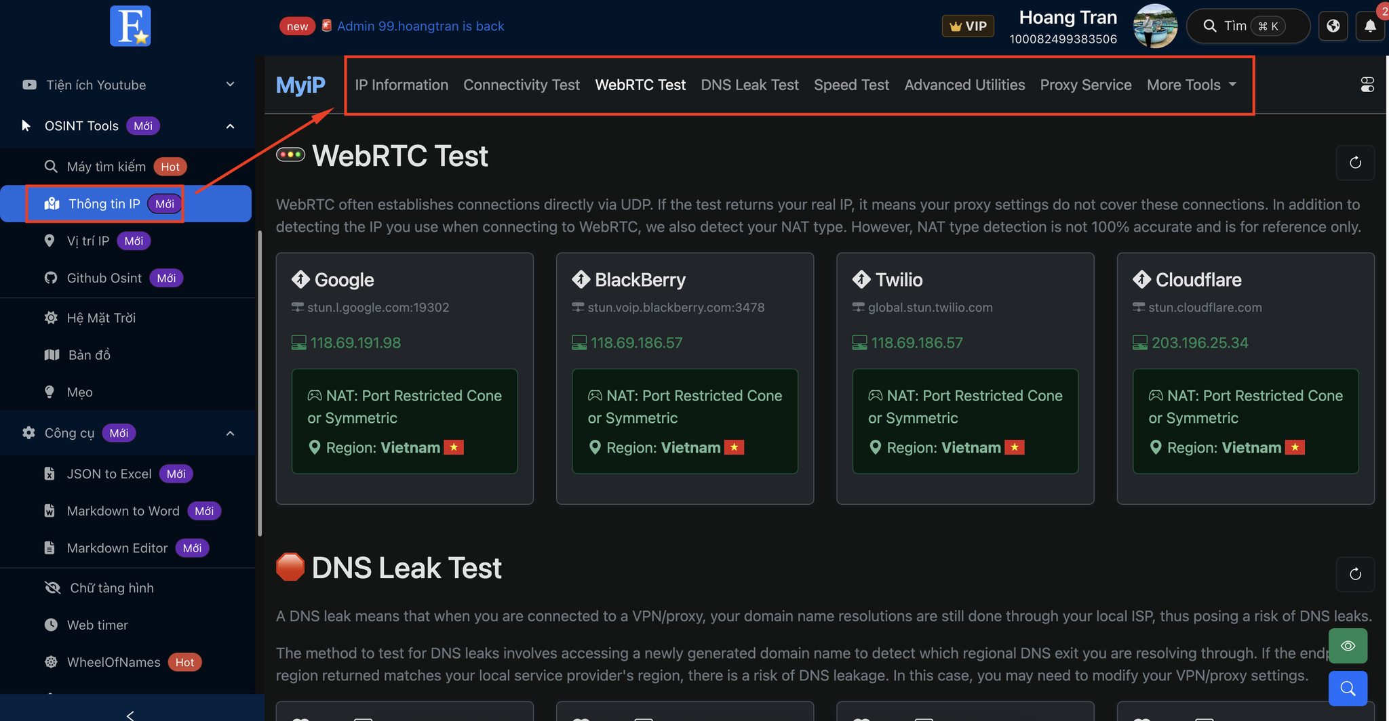Toggle the MyiP settings switch icon
Screen dimensions: 1389x721
tap(1367, 85)
